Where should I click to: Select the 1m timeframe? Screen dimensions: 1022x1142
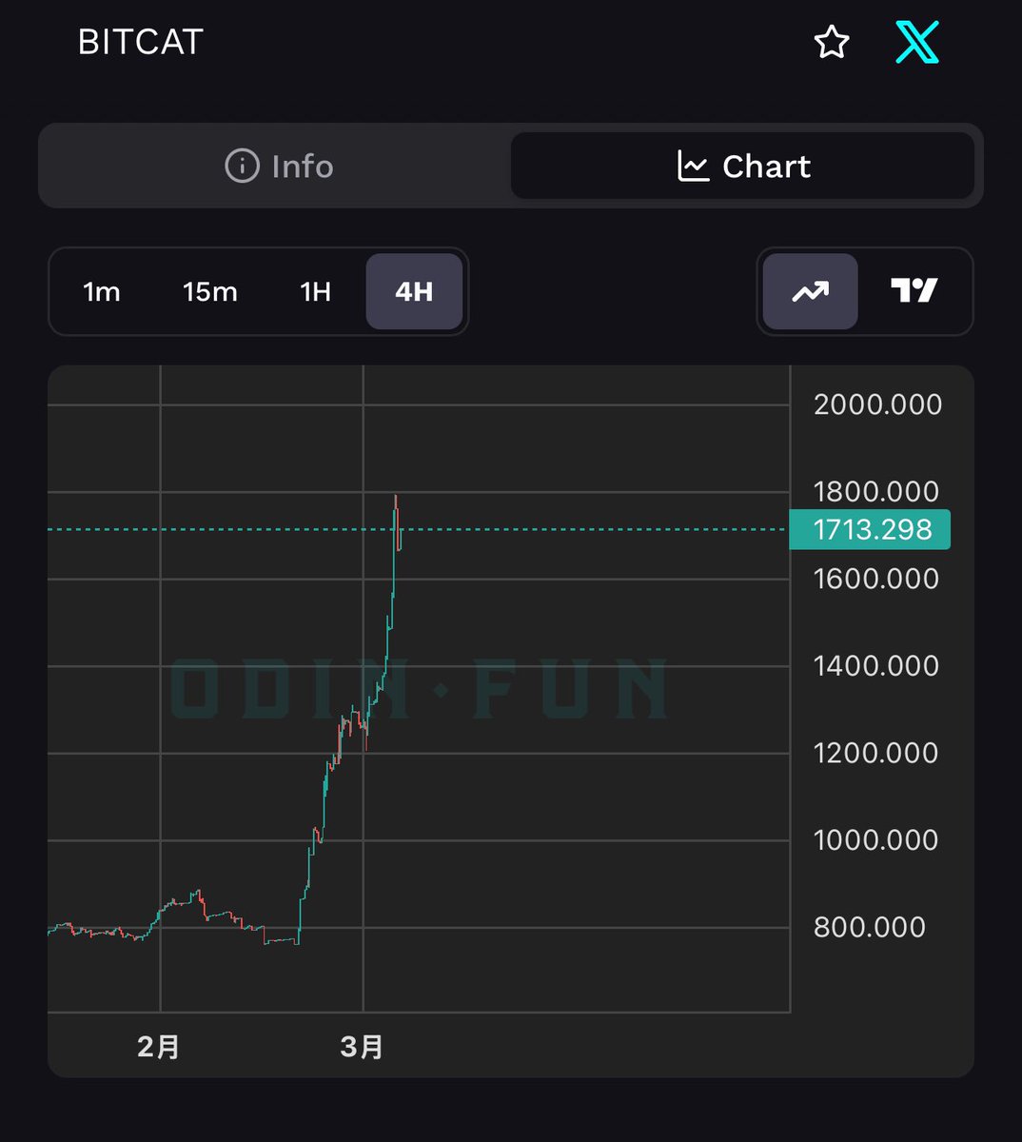[x=102, y=291]
